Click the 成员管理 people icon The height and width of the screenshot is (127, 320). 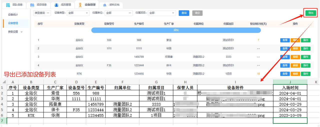click(x=56, y=5)
